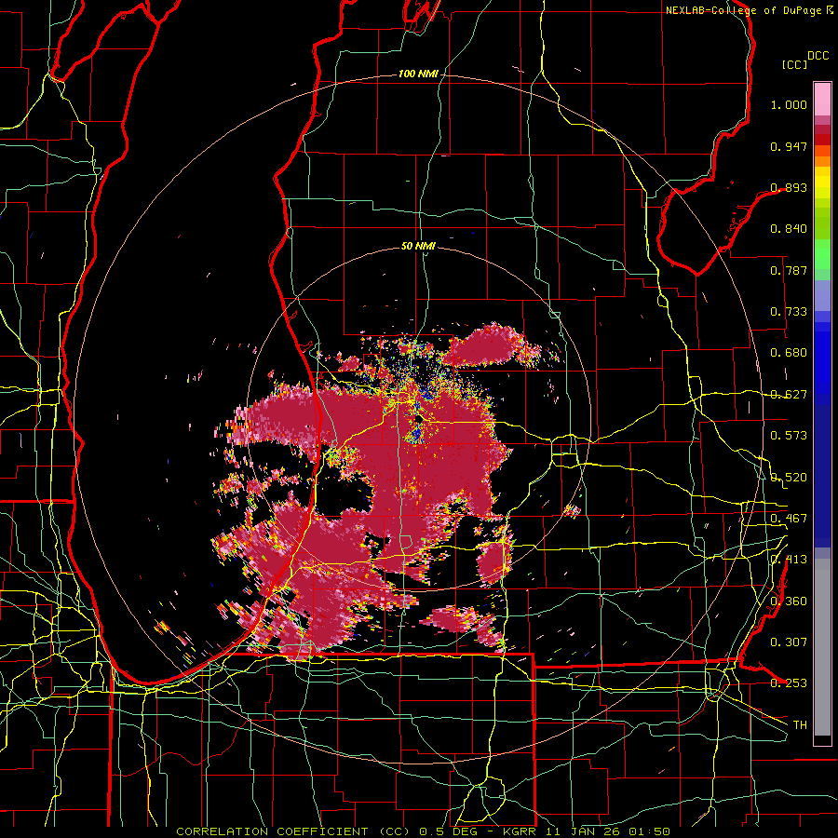This screenshot has width=838, height=838.
Task: Click the 50 NMI range ring label
Action: tap(418, 246)
